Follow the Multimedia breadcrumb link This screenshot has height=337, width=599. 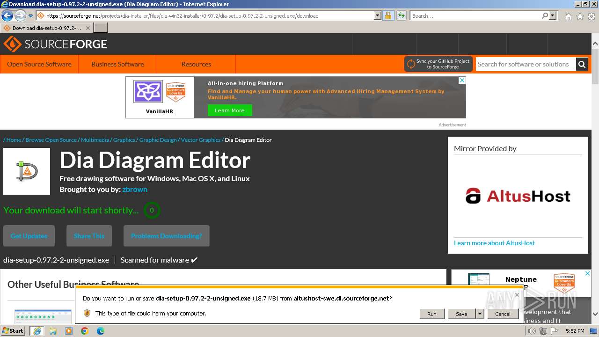coord(95,140)
